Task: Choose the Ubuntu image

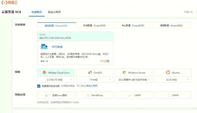Action: click(173, 73)
